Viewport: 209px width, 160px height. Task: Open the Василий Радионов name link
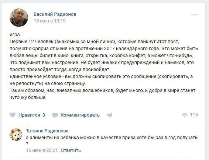pyautogui.click(x=55, y=14)
